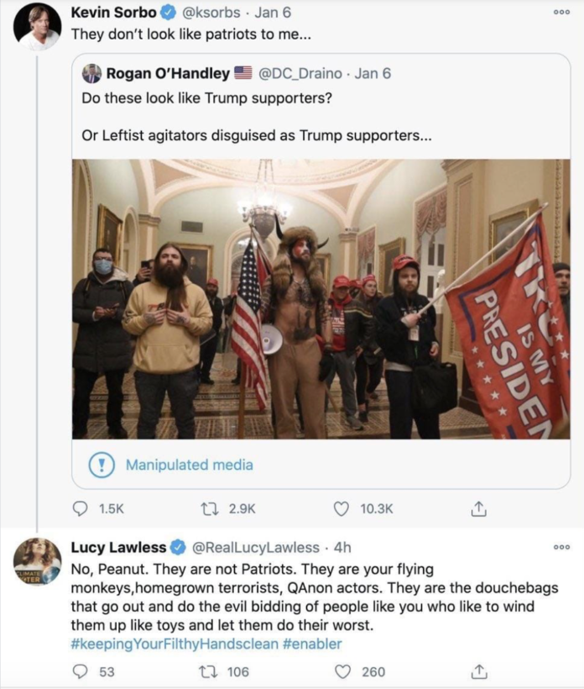This screenshot has width=584, height=689.
Task: Like Kevin Sorbo's tweet with 10.3K likes
Action: (342, 509)
